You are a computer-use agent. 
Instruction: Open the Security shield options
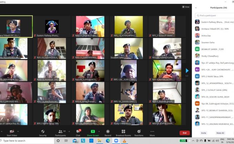(x=43, y=131)
